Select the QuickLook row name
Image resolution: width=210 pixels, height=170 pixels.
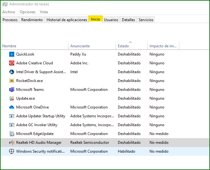point(25,54)
